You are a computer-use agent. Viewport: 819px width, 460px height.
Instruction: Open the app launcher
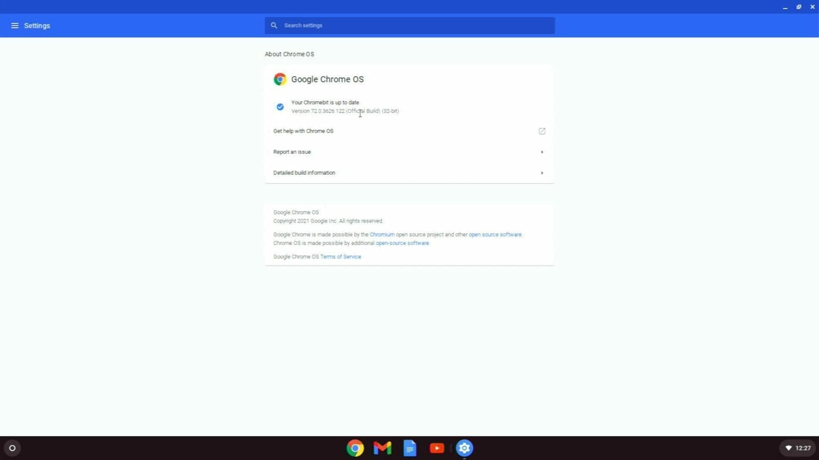coord(12,448)
